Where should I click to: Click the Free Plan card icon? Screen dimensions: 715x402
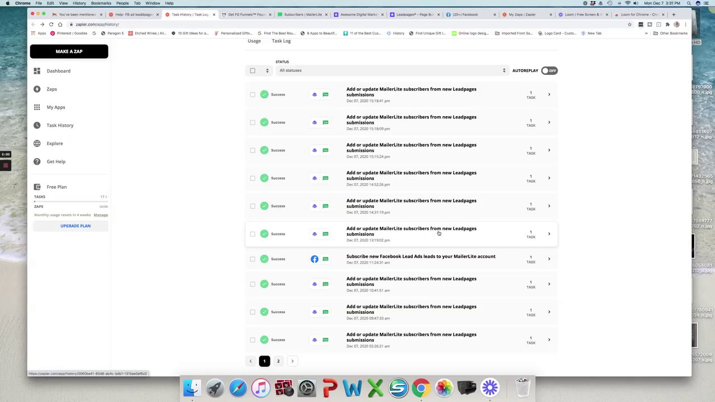37,187
